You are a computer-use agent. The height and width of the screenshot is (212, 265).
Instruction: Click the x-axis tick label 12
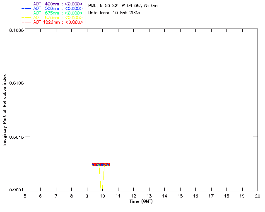click(133, 196)
